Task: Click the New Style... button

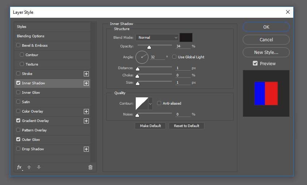Action: click(266, 52)
